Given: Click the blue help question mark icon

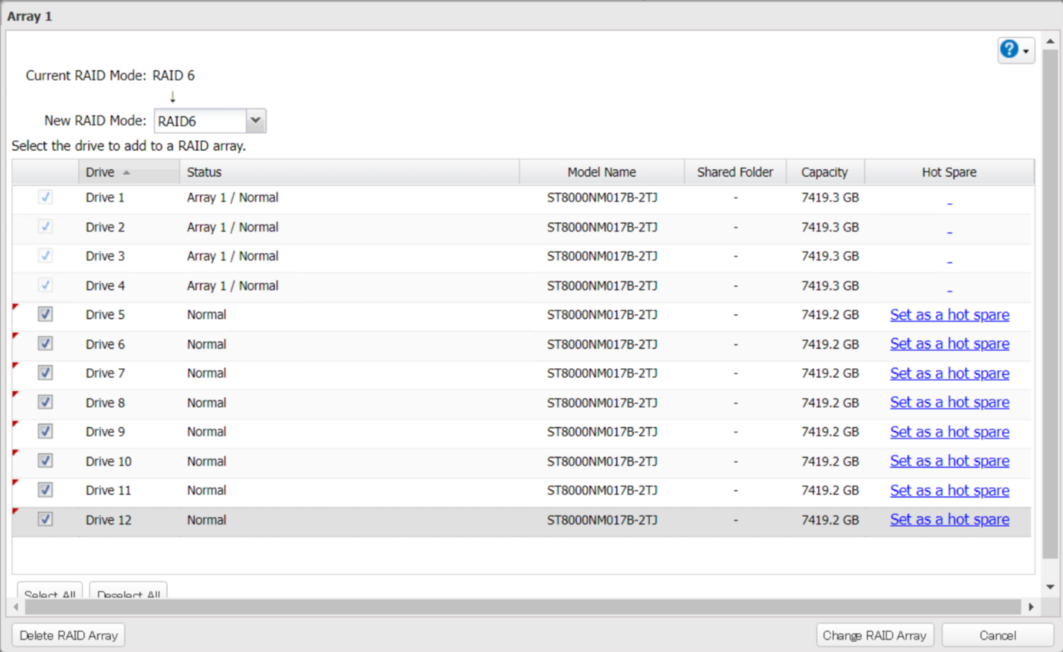Looking at the screenshot, I should [x=1008, y=50].
